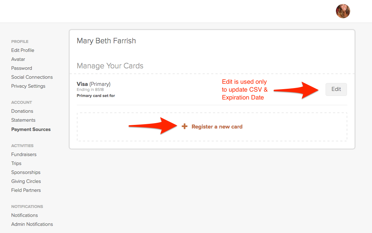Viewport: 372px width, 233px height.
Task: Open Edit Profile in sidebar
Action: (23, 50)
